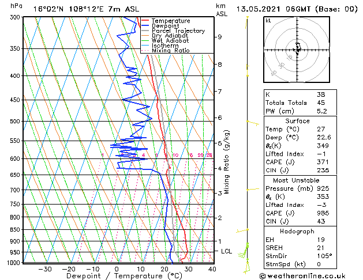Click the wind barb at 500 hPa
This screenshot has width=363, height=280.
(x=253, y=123)
